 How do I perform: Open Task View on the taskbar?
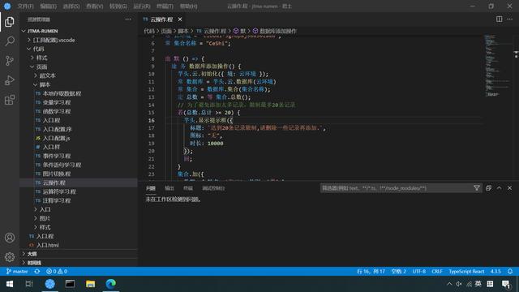[x=29, y=284]
